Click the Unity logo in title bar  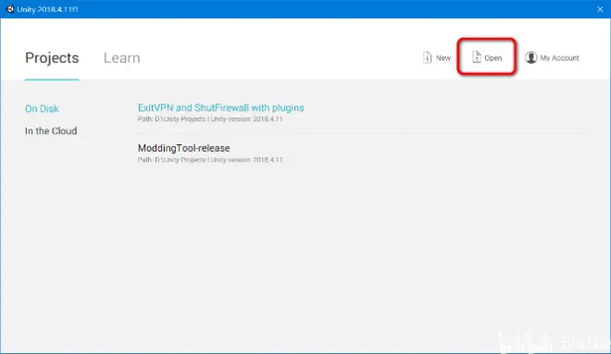(10, 9)
